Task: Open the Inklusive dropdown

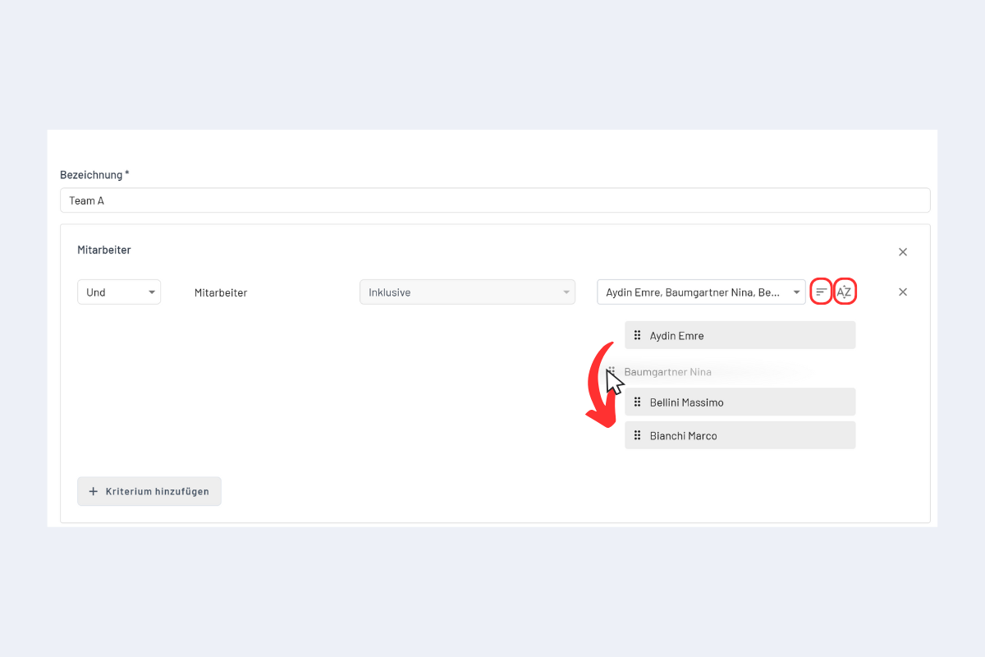Action: (x=467, y=292)
